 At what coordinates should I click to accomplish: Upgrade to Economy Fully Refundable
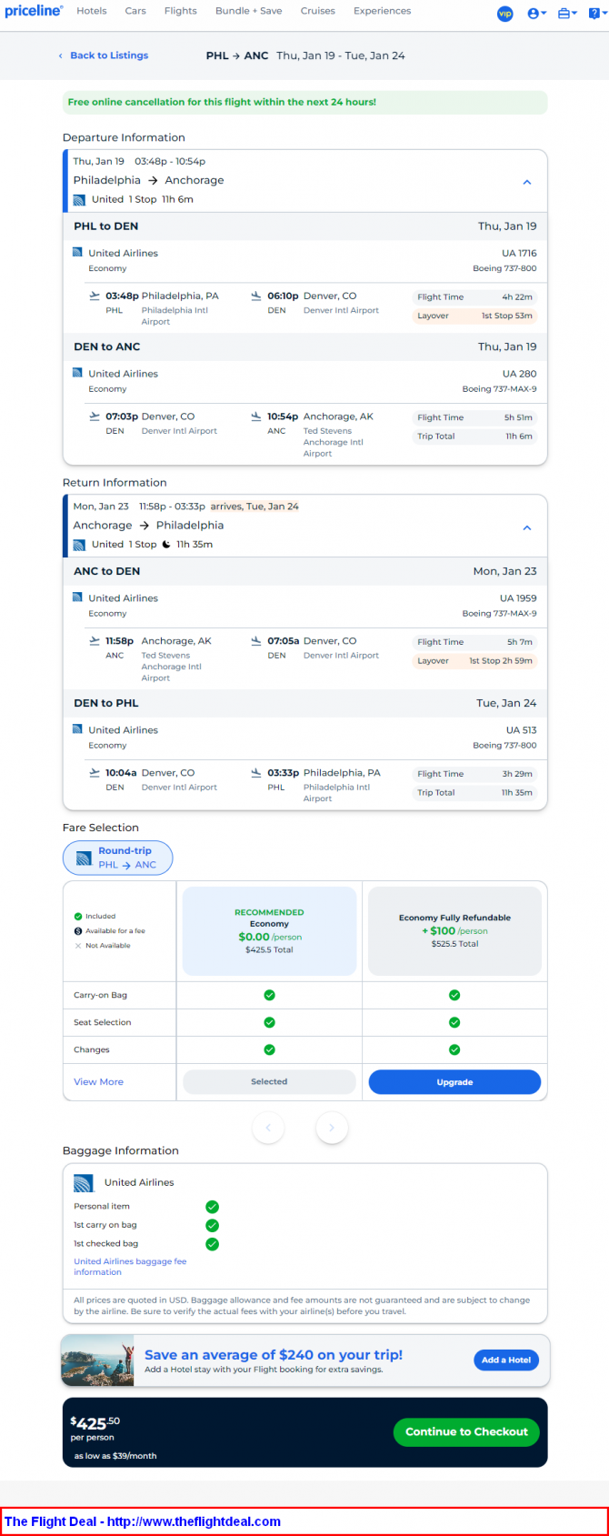click(454, 1082)
